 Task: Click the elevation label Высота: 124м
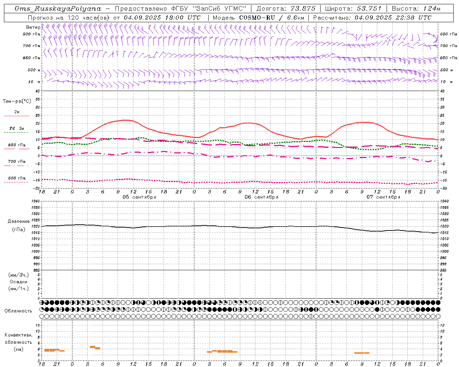[416, 9]
